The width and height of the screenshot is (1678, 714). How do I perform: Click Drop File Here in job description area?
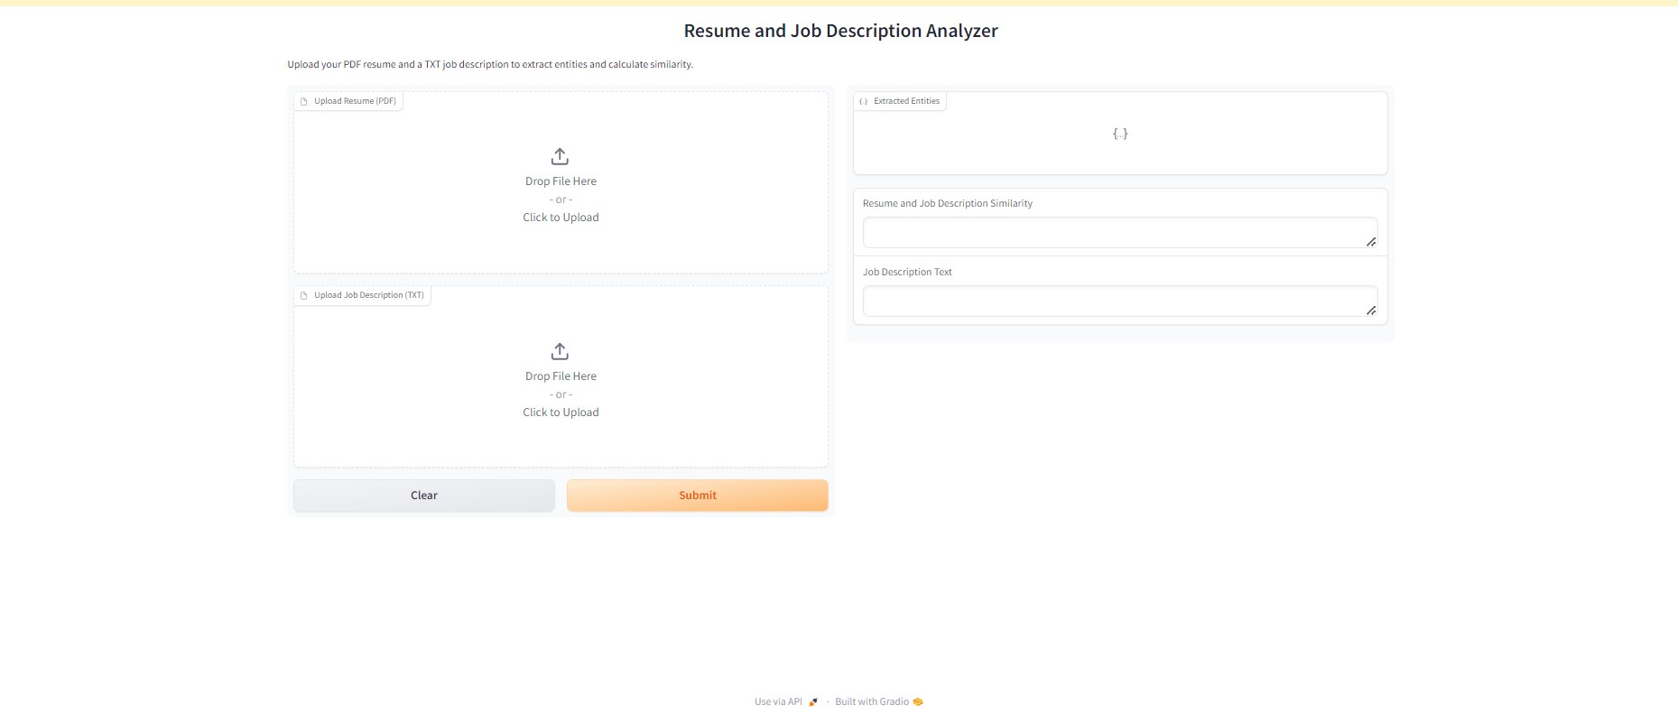(x=561, y=376)
